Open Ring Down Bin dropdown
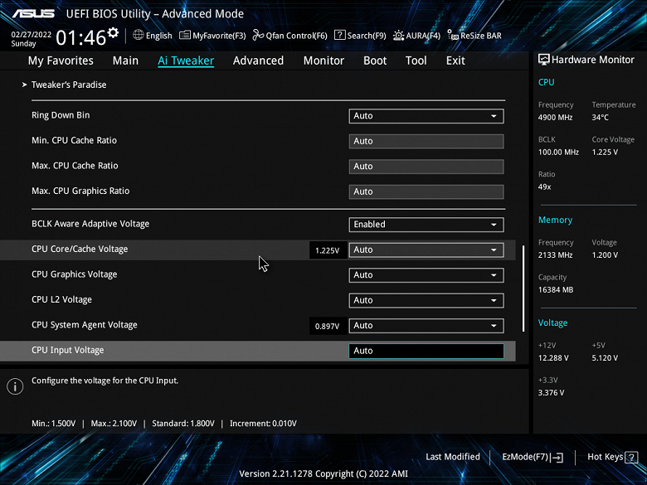This screenshot has height=485, width=647. point(426,116)
